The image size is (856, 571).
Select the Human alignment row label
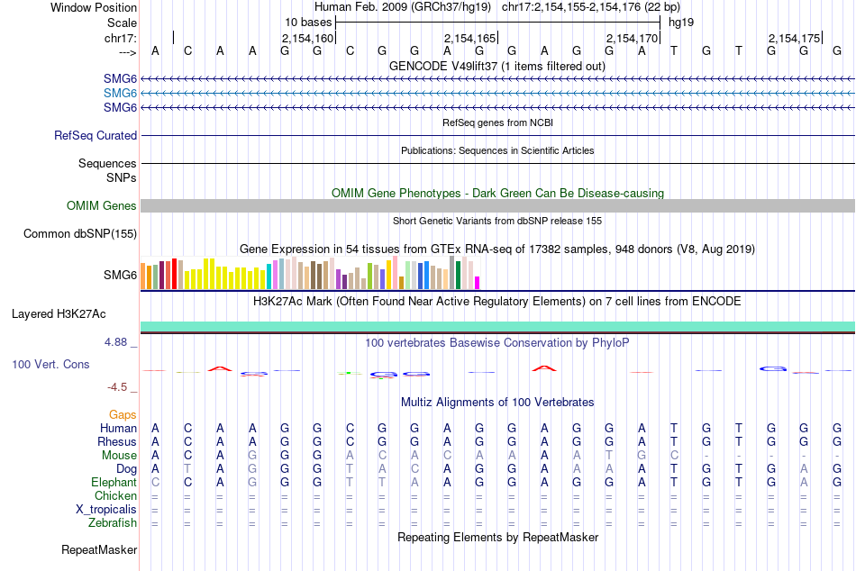(118, 428)
